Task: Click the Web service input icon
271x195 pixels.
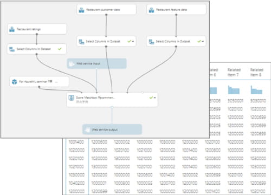Action: [72, 63]
